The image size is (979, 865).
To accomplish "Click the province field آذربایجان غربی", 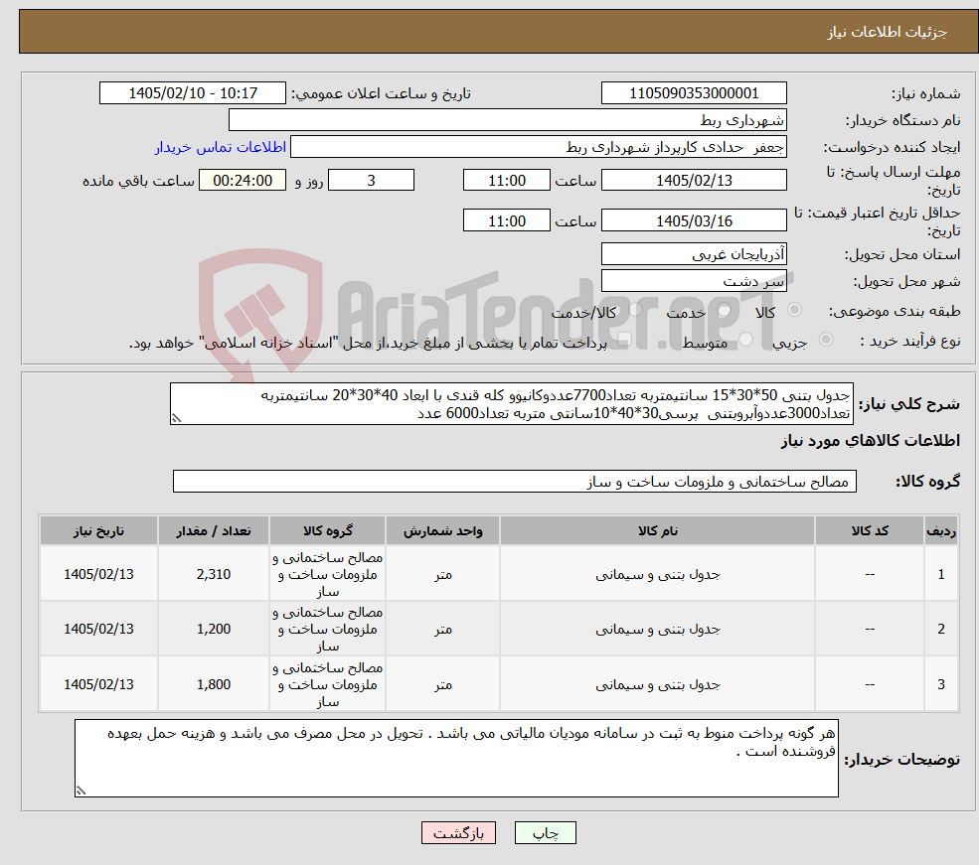I will (694, 254).
